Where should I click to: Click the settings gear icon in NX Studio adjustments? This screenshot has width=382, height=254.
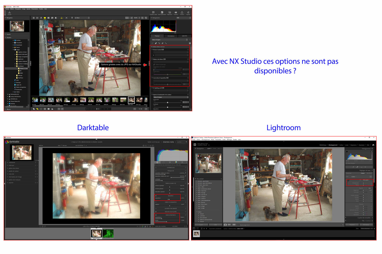190,43
